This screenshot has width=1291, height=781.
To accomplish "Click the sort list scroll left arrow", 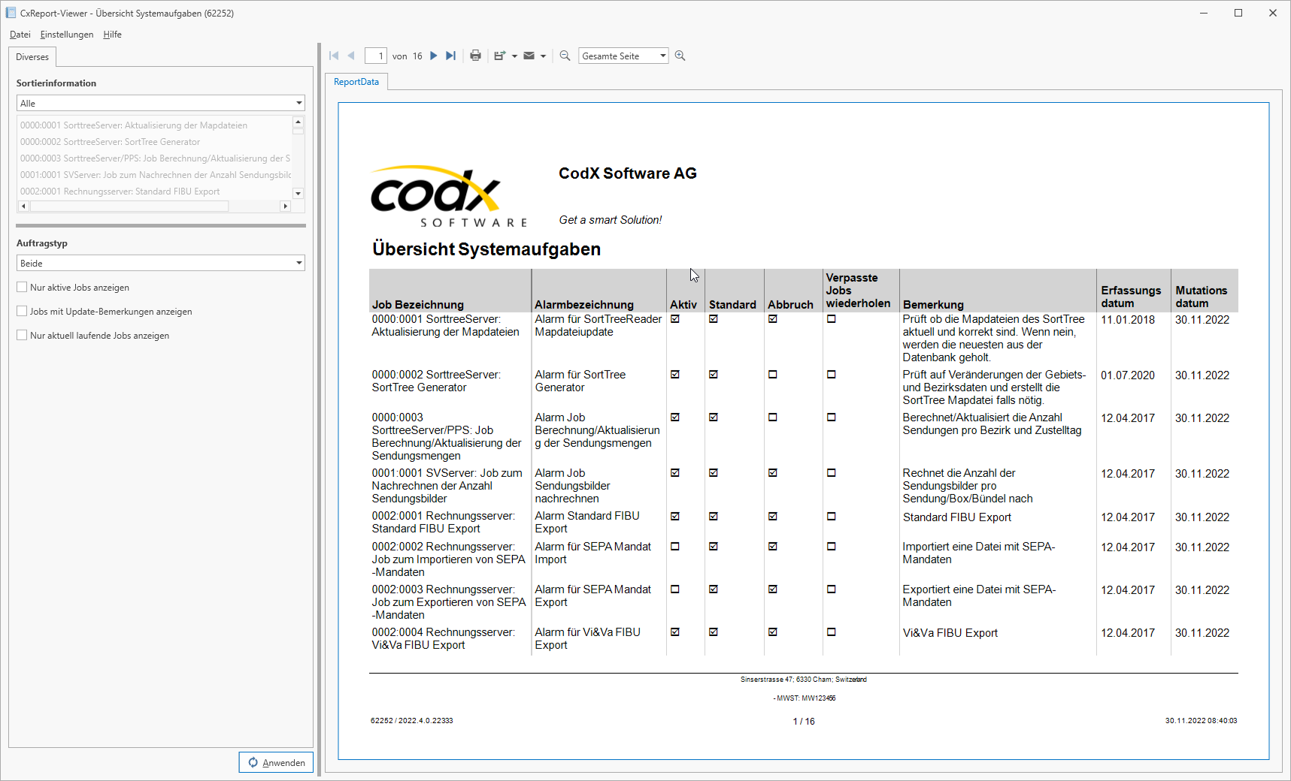I will click(23, 206).
